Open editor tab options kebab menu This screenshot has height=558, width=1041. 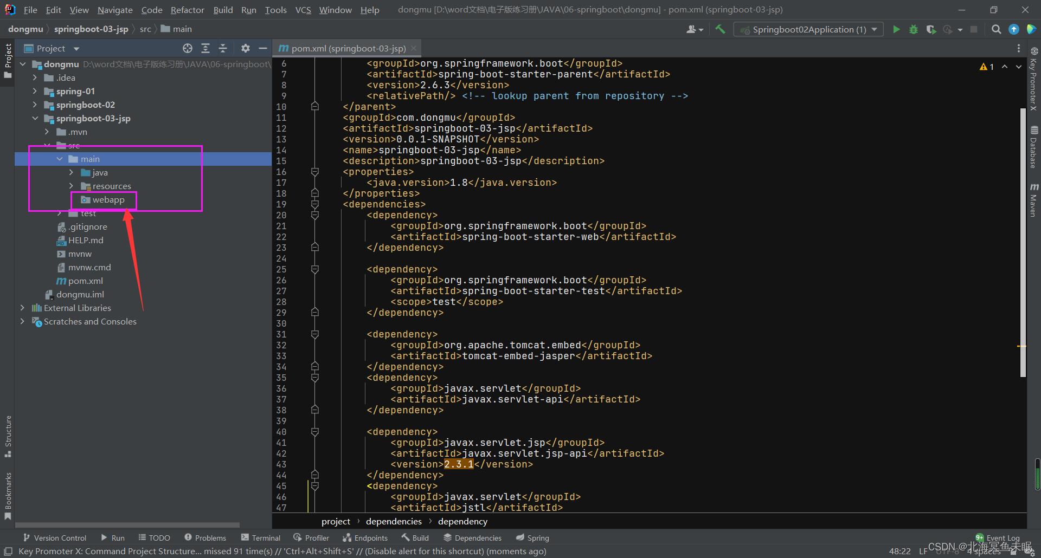point(1018,48)
